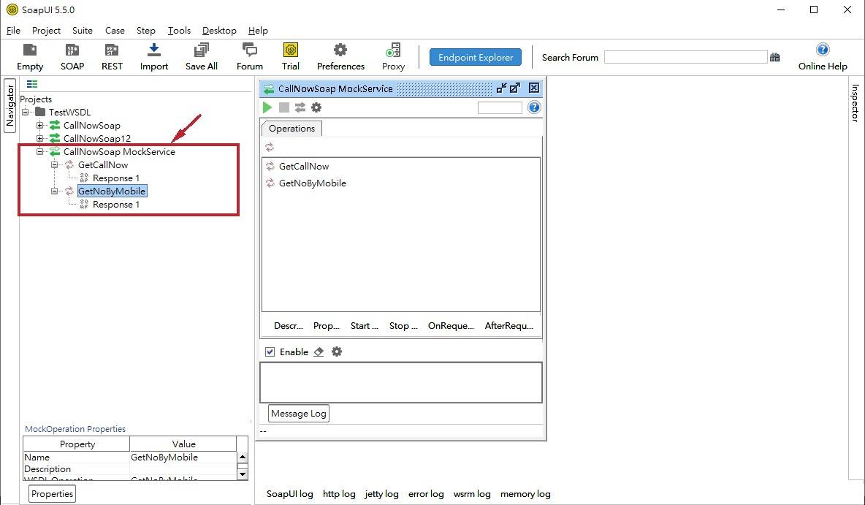
Task: Open the Descr... tab in MockService
Action: click(x=289, y=326)
